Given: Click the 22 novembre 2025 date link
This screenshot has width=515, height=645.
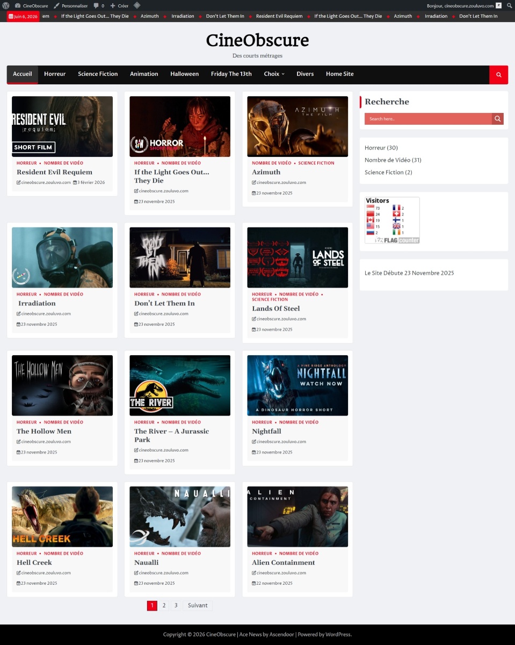Looking at the screenshot, I should tap(272, 583).
